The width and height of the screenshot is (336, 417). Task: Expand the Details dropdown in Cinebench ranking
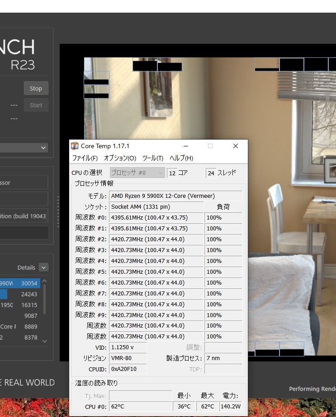[44, 267]
